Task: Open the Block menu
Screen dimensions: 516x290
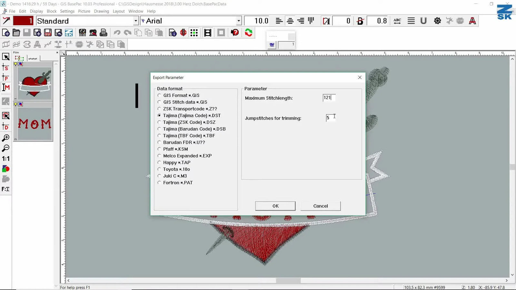Action: pyautogui.click(x=52, y=11)
